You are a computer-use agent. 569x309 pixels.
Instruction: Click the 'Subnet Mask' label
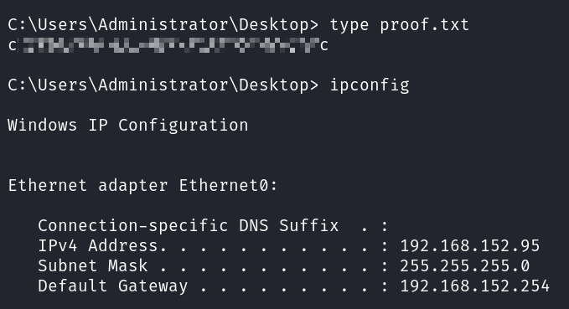[93, 265]
